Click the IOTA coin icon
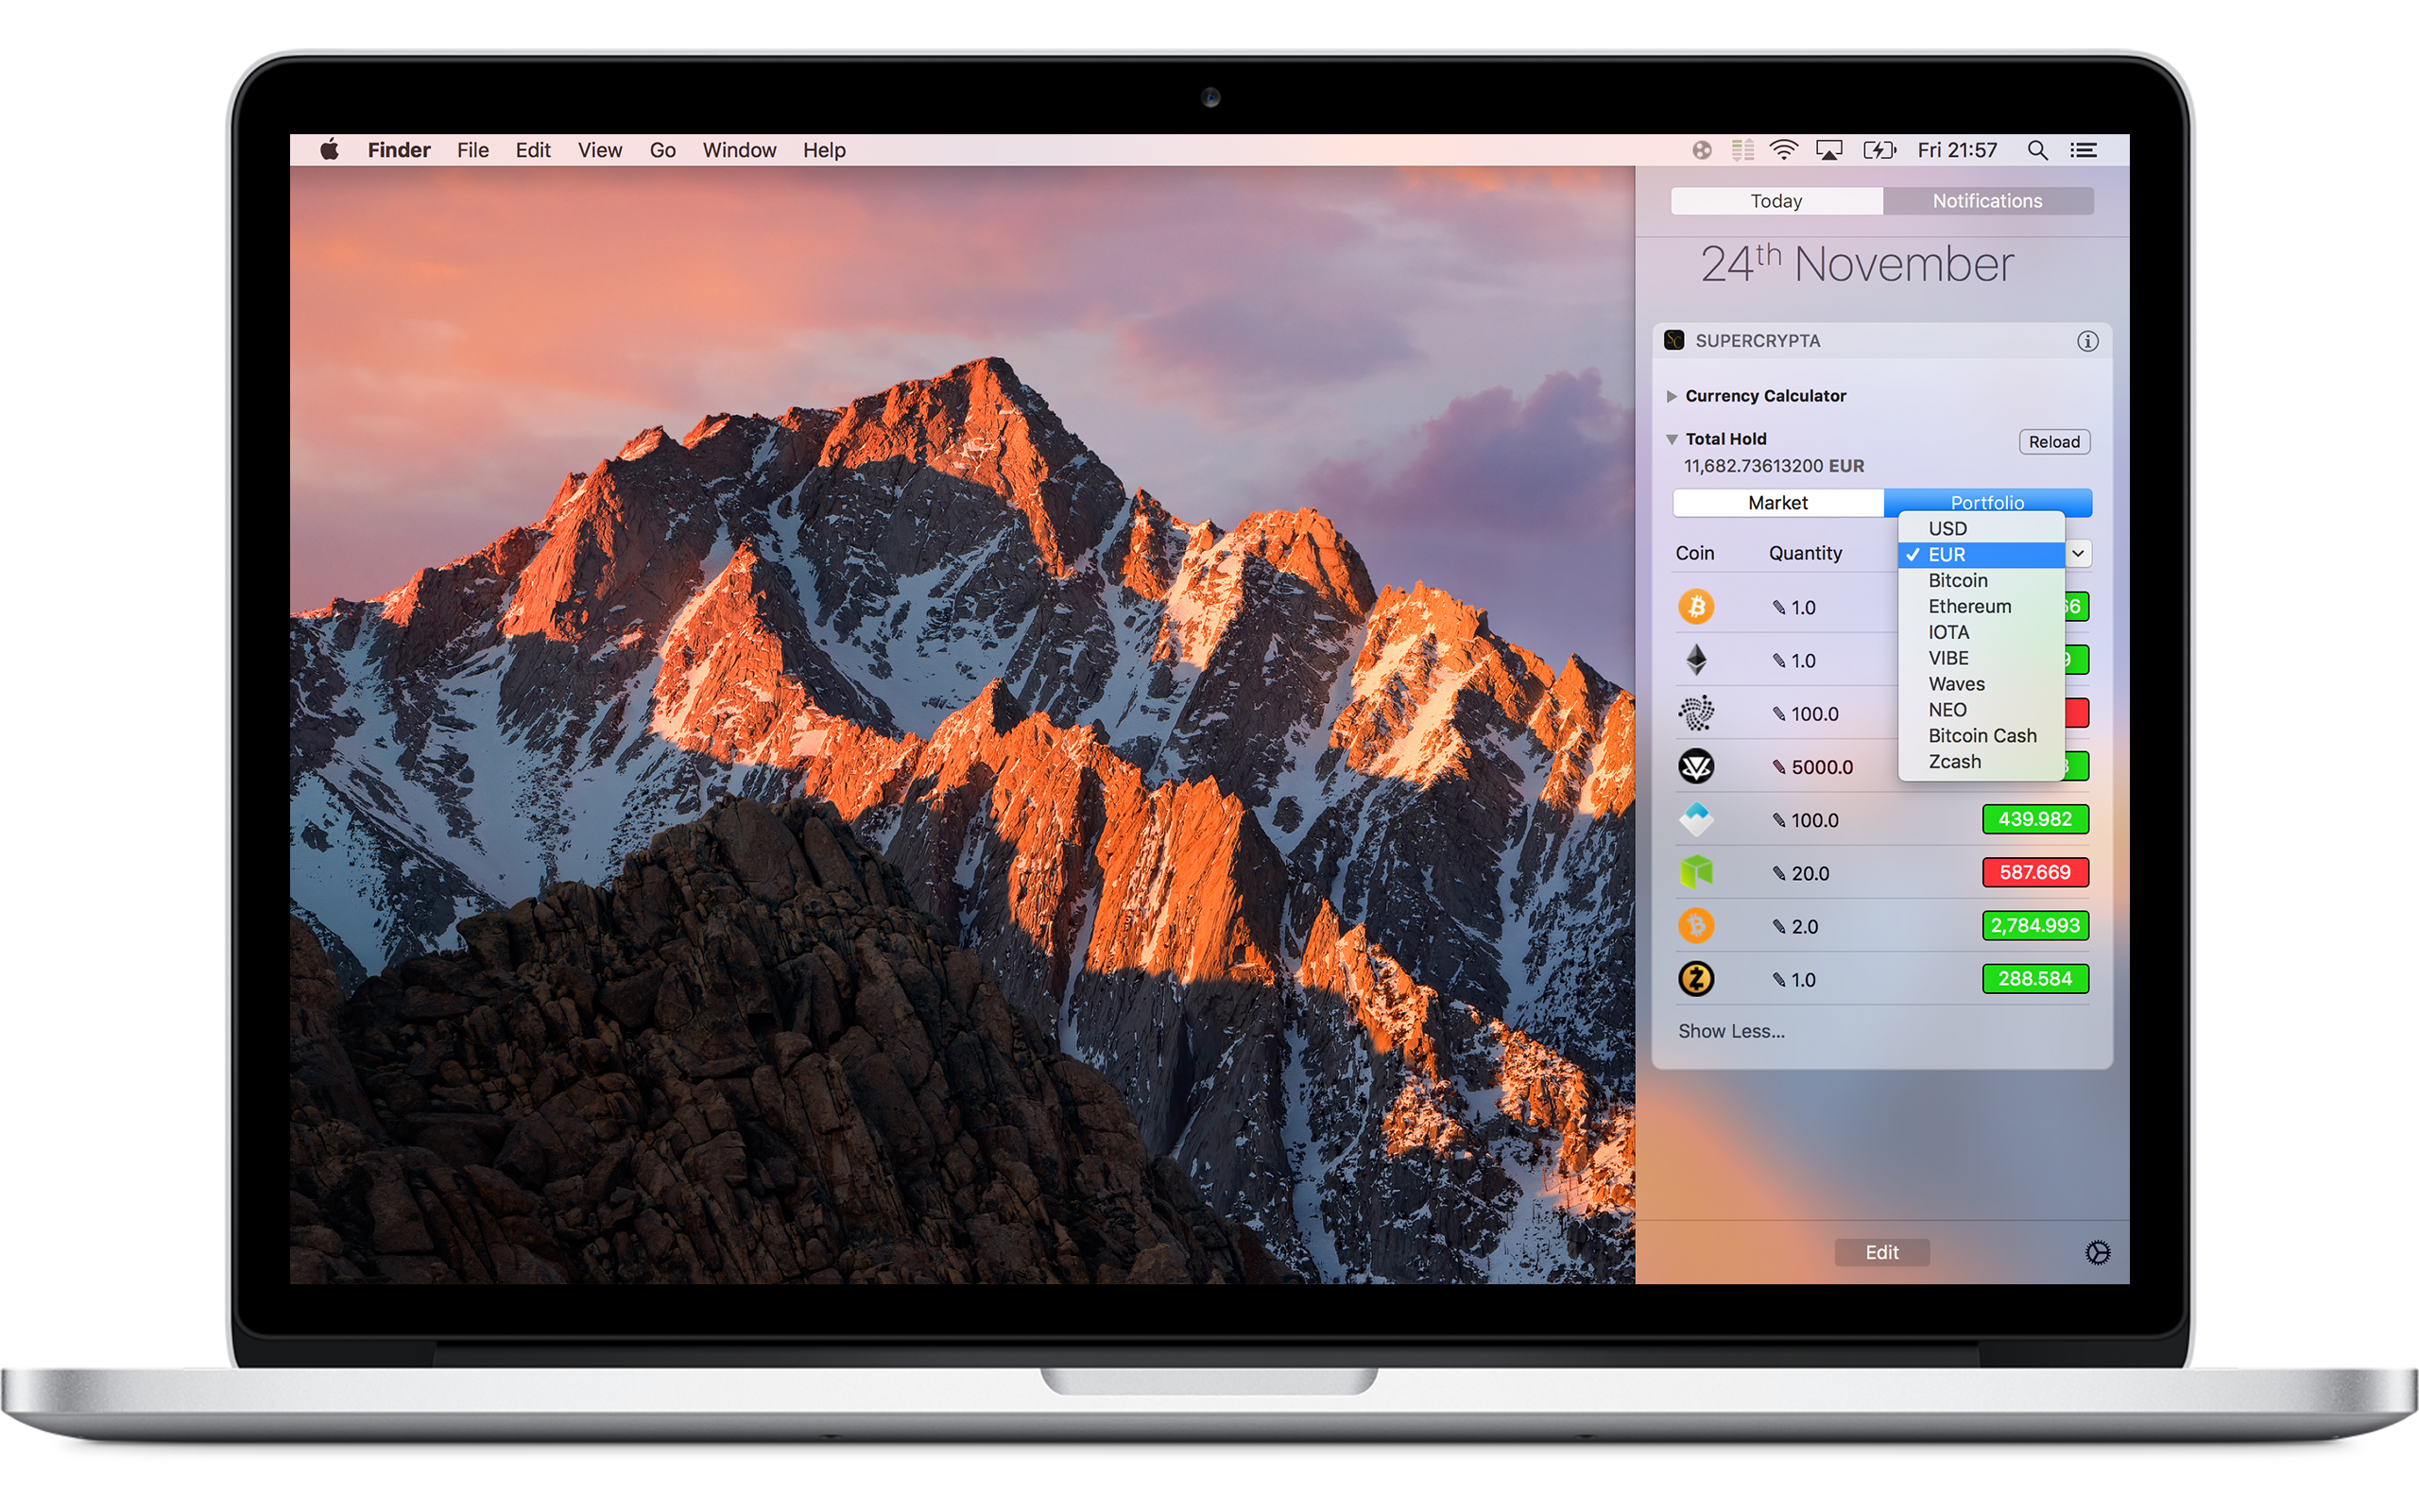Screen dimensions: 2419x1512 (x=1695, y=713)
